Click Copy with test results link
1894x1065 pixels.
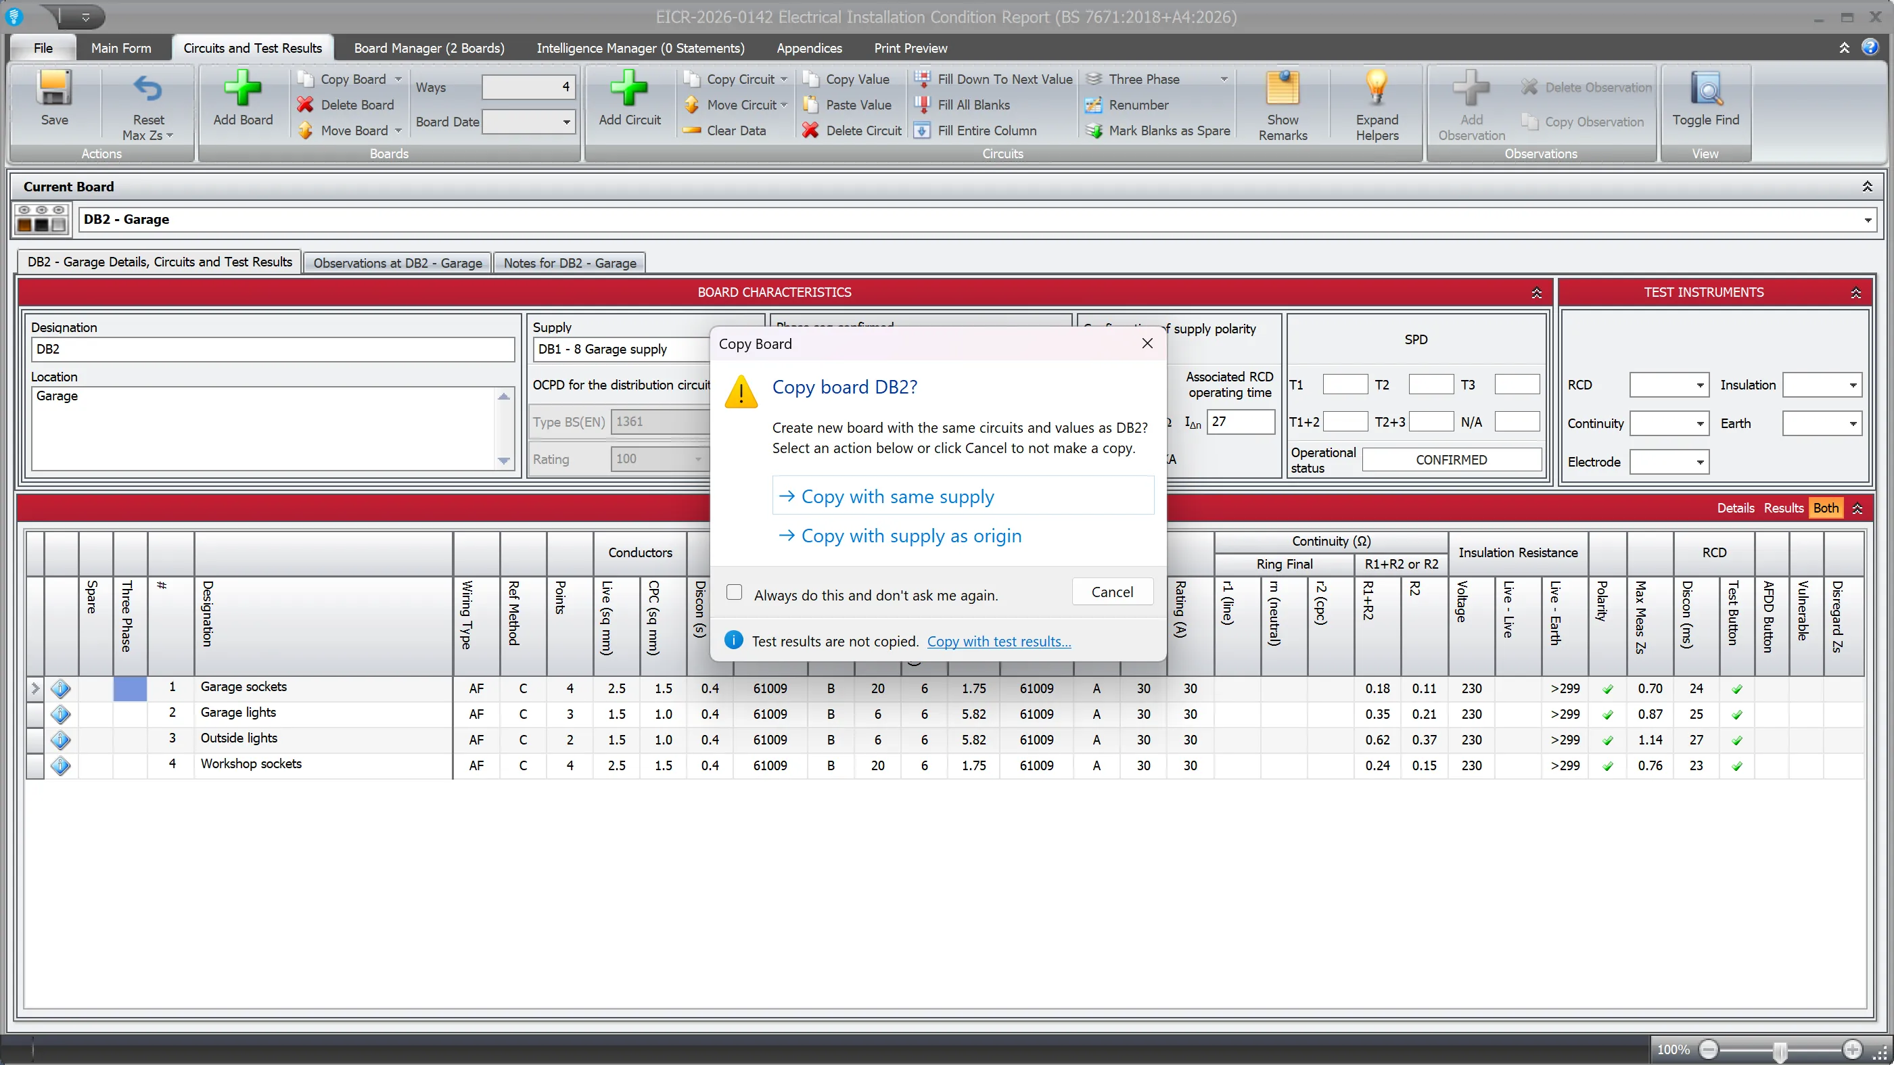pos(998,642)
